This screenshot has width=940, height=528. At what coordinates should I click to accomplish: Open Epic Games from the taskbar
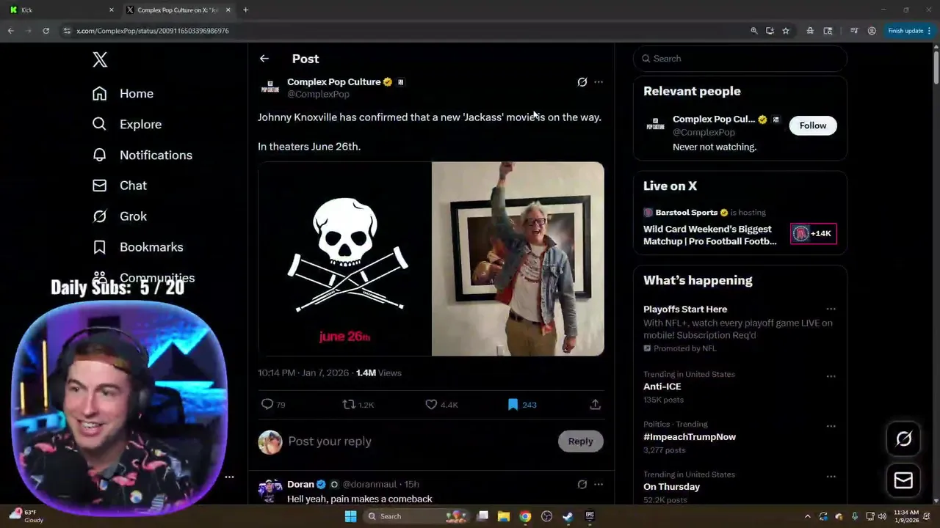(589, 516)
